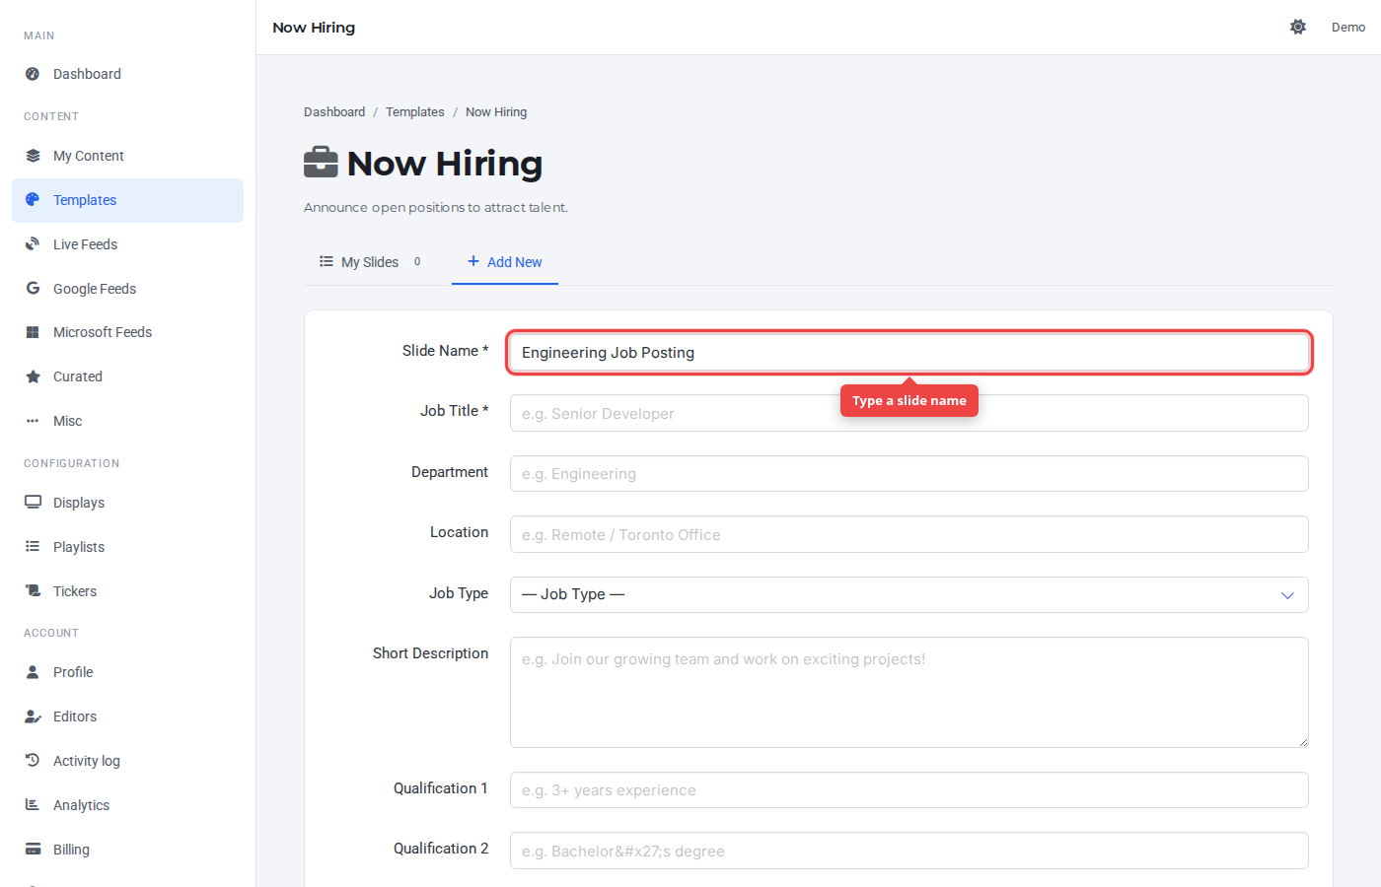Click the Microsoft Feeds windows icon

click(33, 332)
